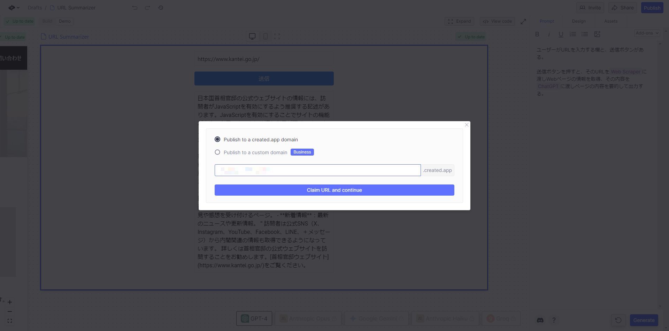Click the Web Scraper link in the prompt
Screen dimensions: 669x331
pos(625,72)
